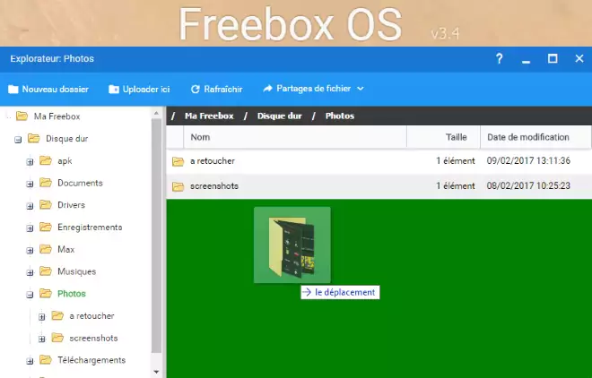Click Photos in breadcrumb path
The height and width of the screenshot is (378, 592).
click(340, 116)
